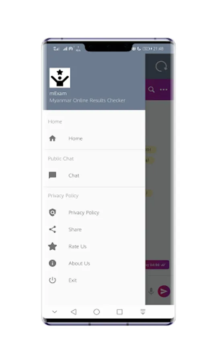Click the refresh circular arrow icon
Image resolution: width=217 pixels, height=363 pixels.
(x=161, y=67)
